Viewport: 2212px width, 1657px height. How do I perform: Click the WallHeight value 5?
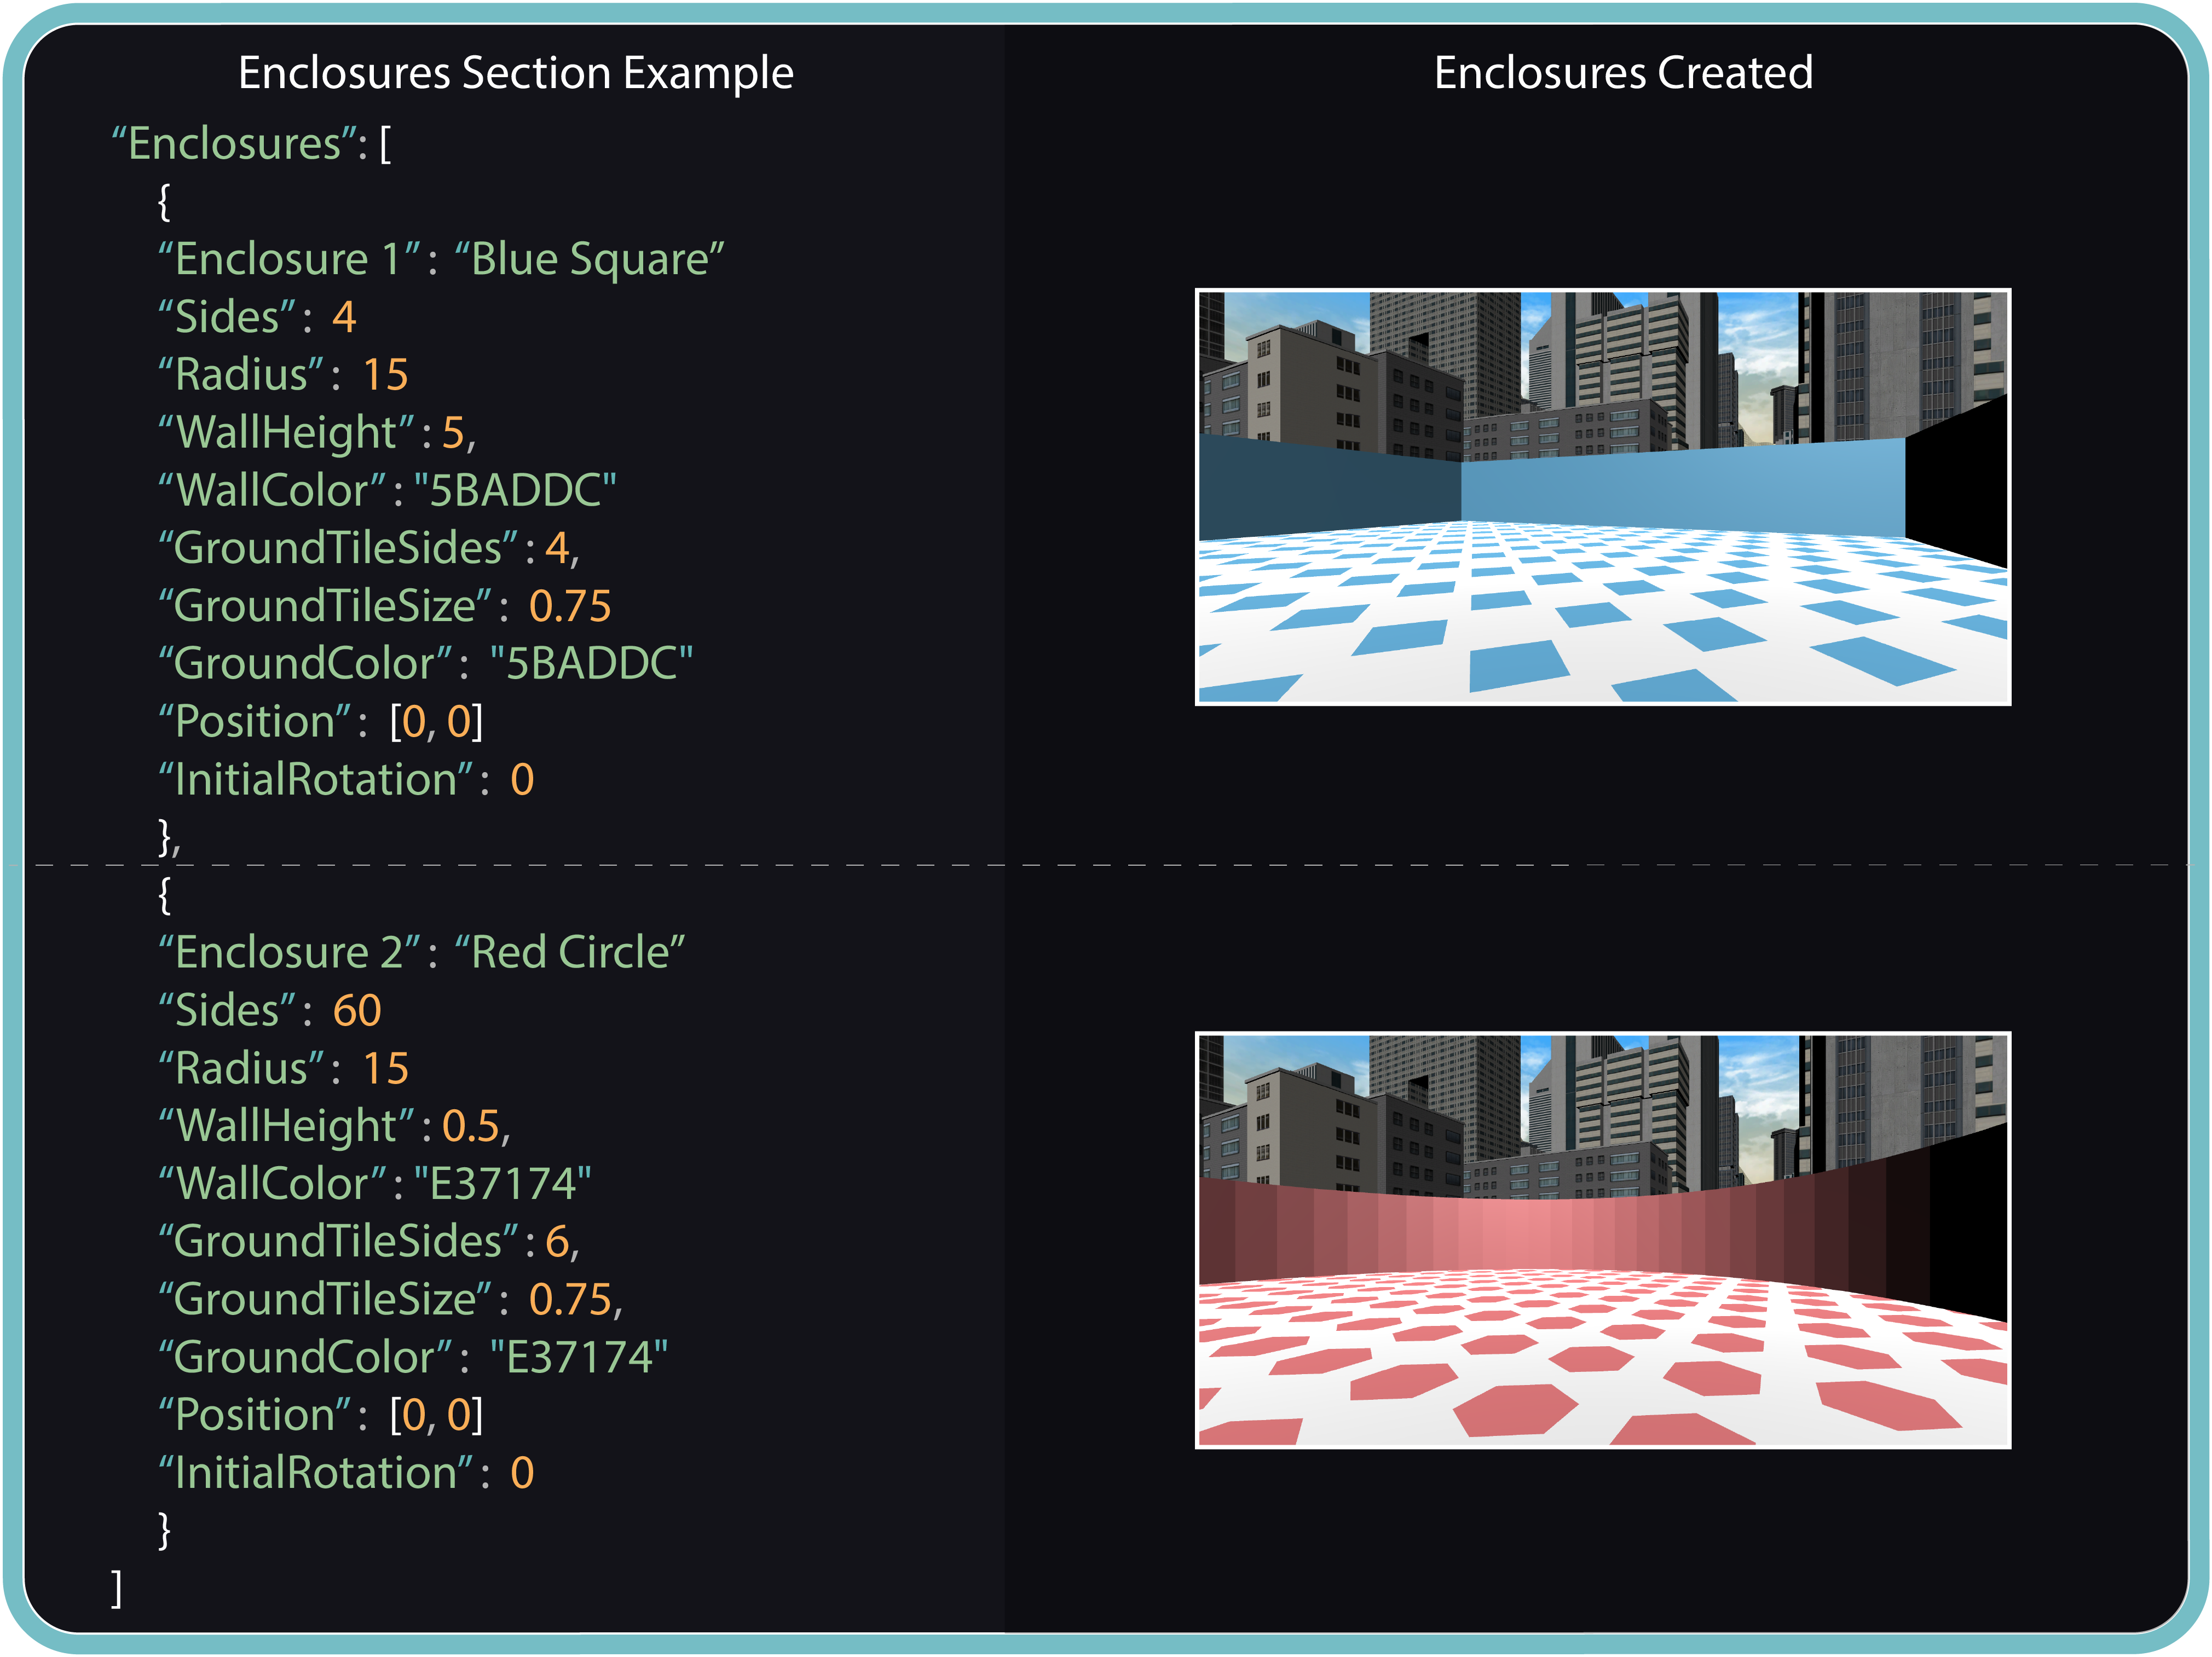point(453,432)
